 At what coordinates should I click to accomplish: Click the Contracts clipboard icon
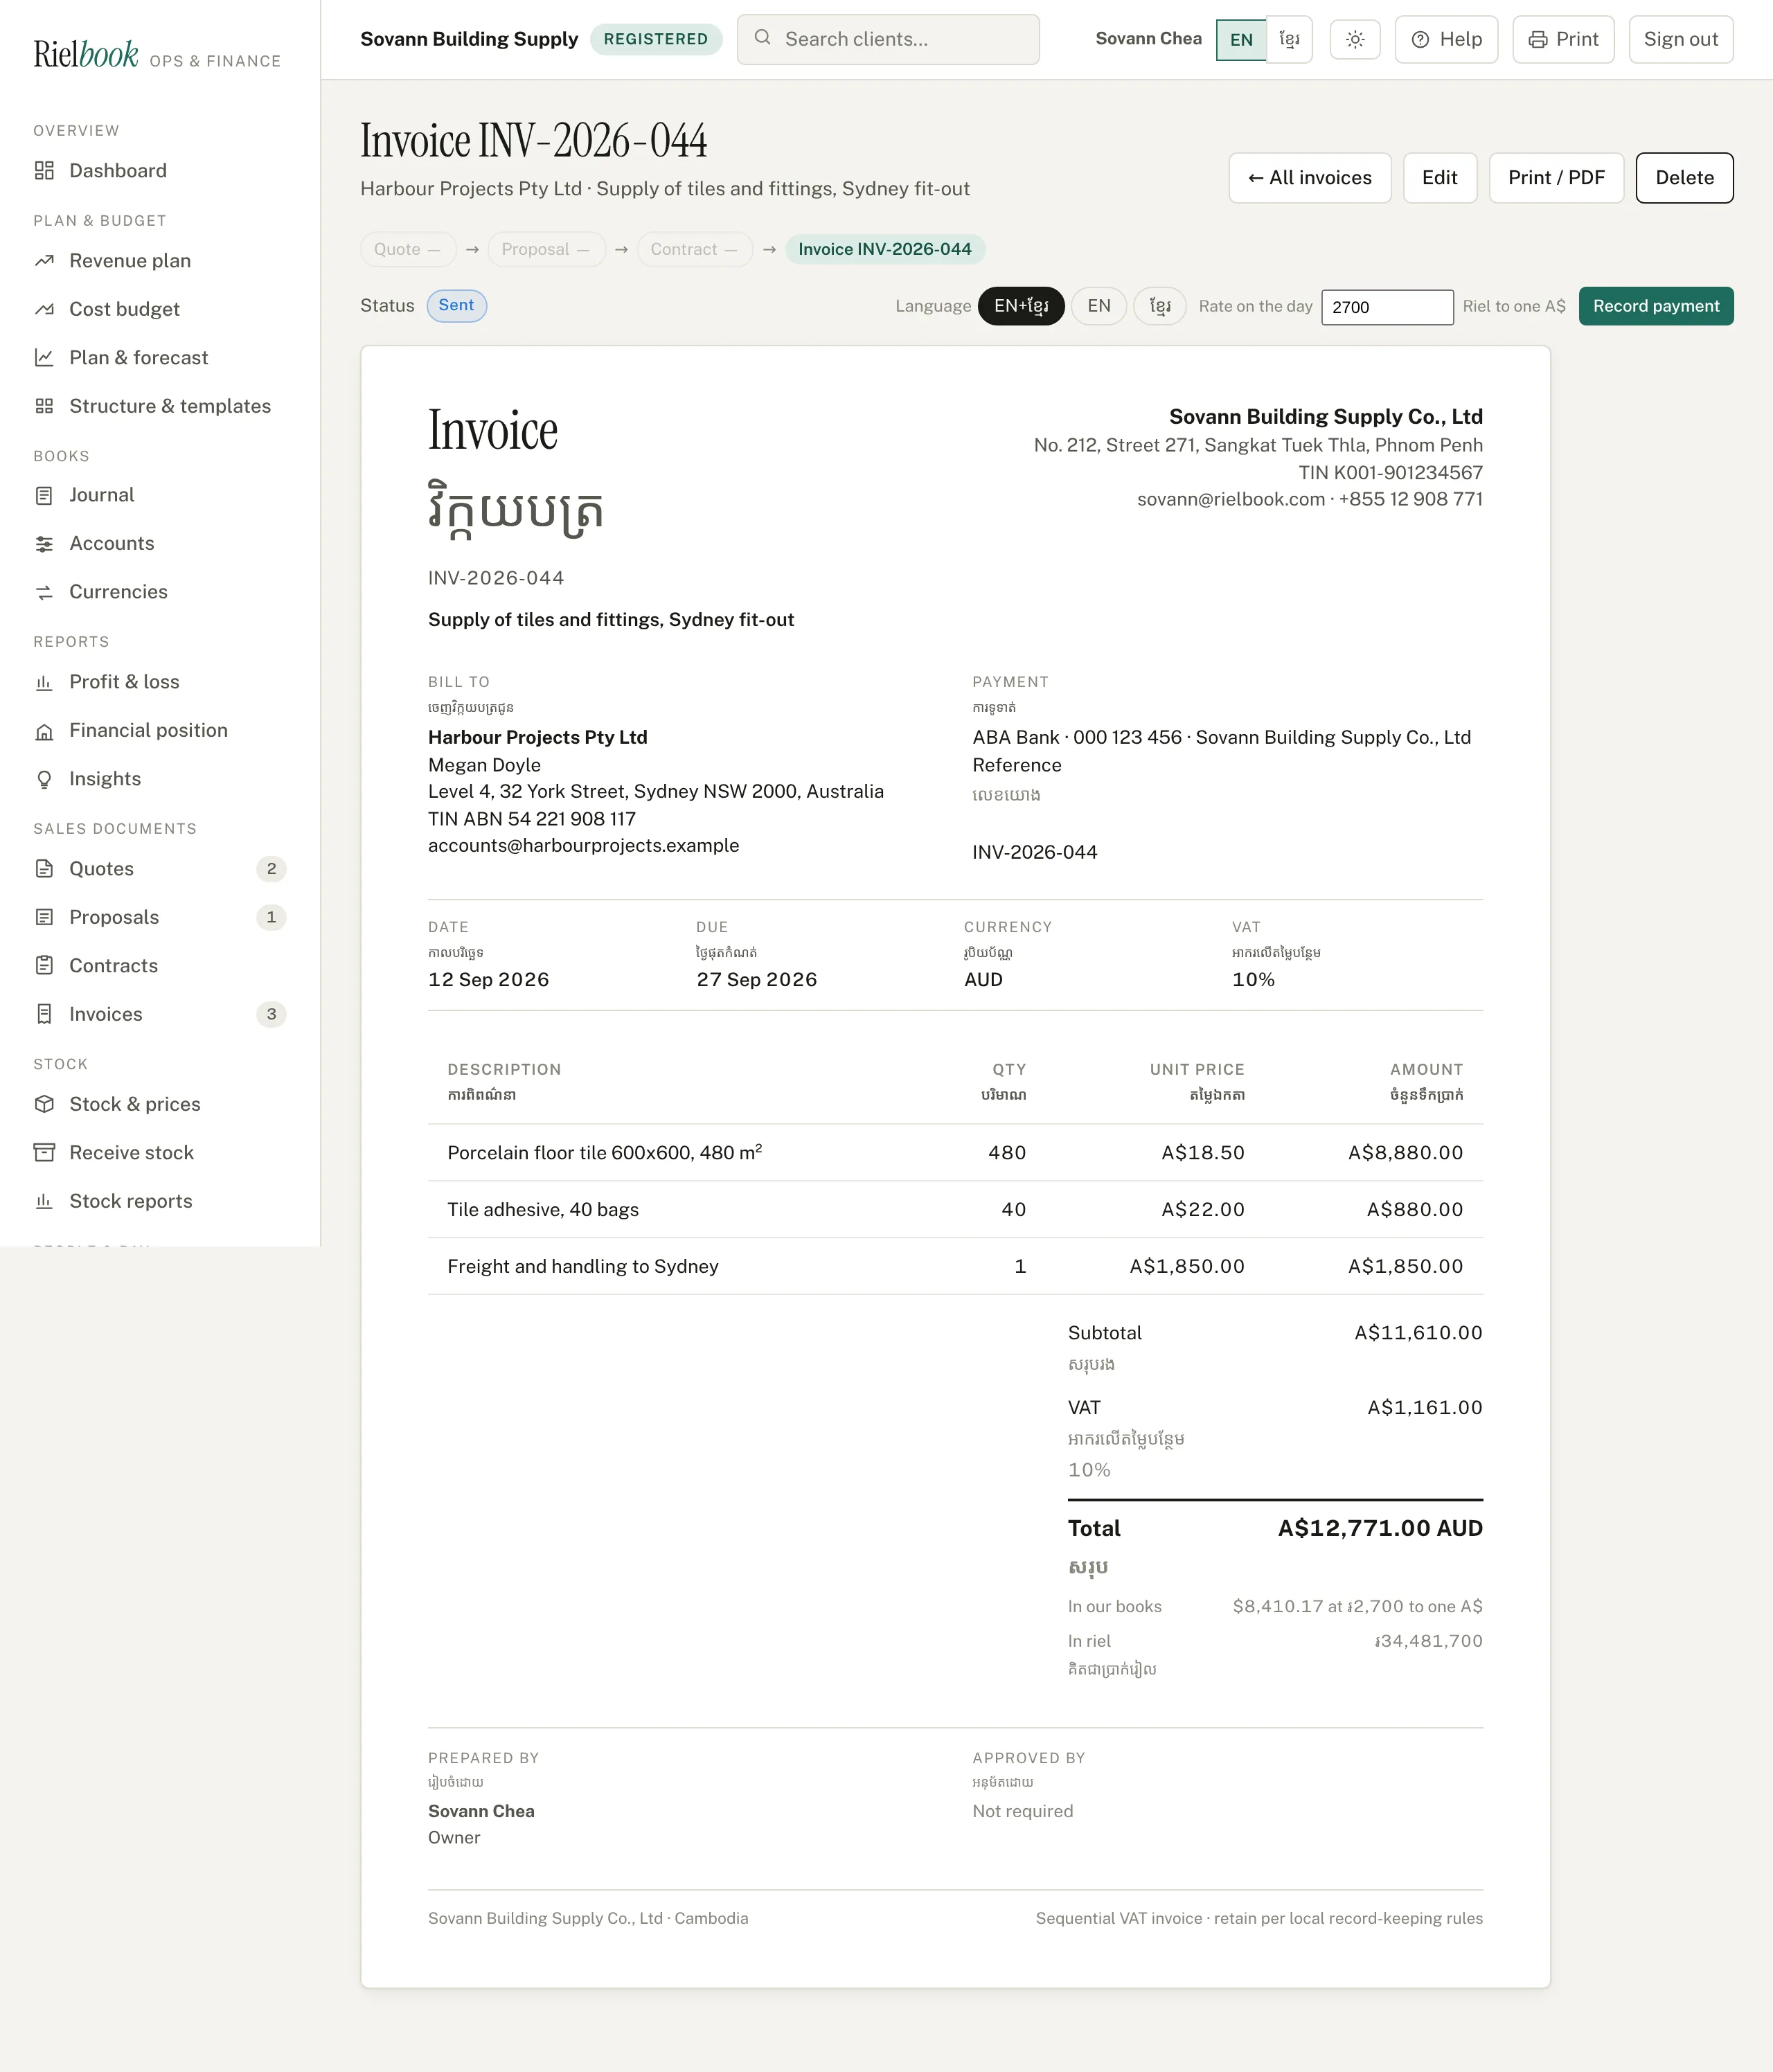point(44,966)
